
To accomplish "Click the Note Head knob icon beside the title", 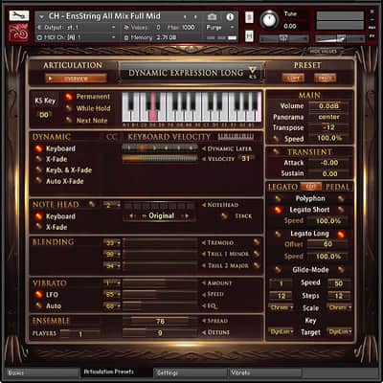I will click(x=92, y=204).
